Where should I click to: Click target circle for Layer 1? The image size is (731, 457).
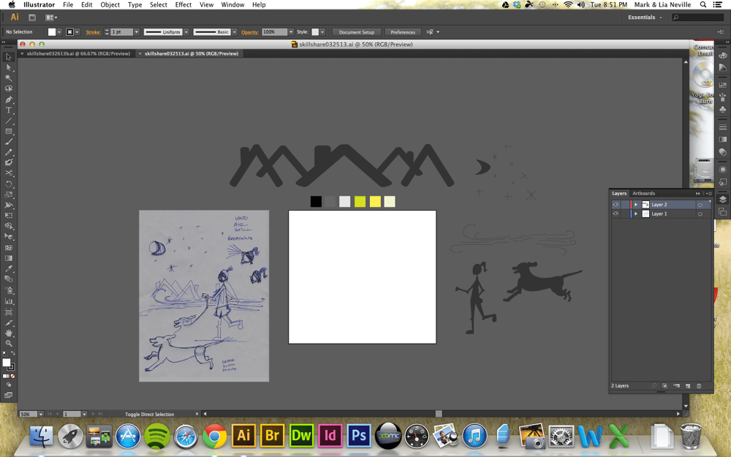click(700, 214)
